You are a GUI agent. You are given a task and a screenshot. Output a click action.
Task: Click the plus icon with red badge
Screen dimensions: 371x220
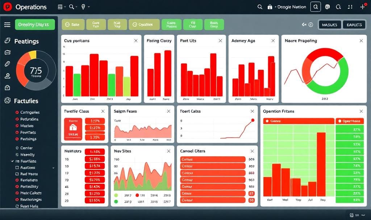tap(362, 7)
